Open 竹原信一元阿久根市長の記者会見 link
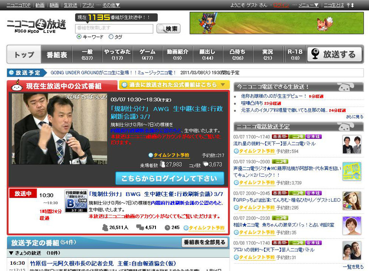This screenshot has width=369, height=271. click(103, 263)
